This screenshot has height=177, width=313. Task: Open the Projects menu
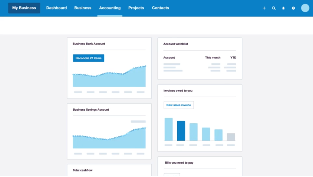(x=136, y=8)
